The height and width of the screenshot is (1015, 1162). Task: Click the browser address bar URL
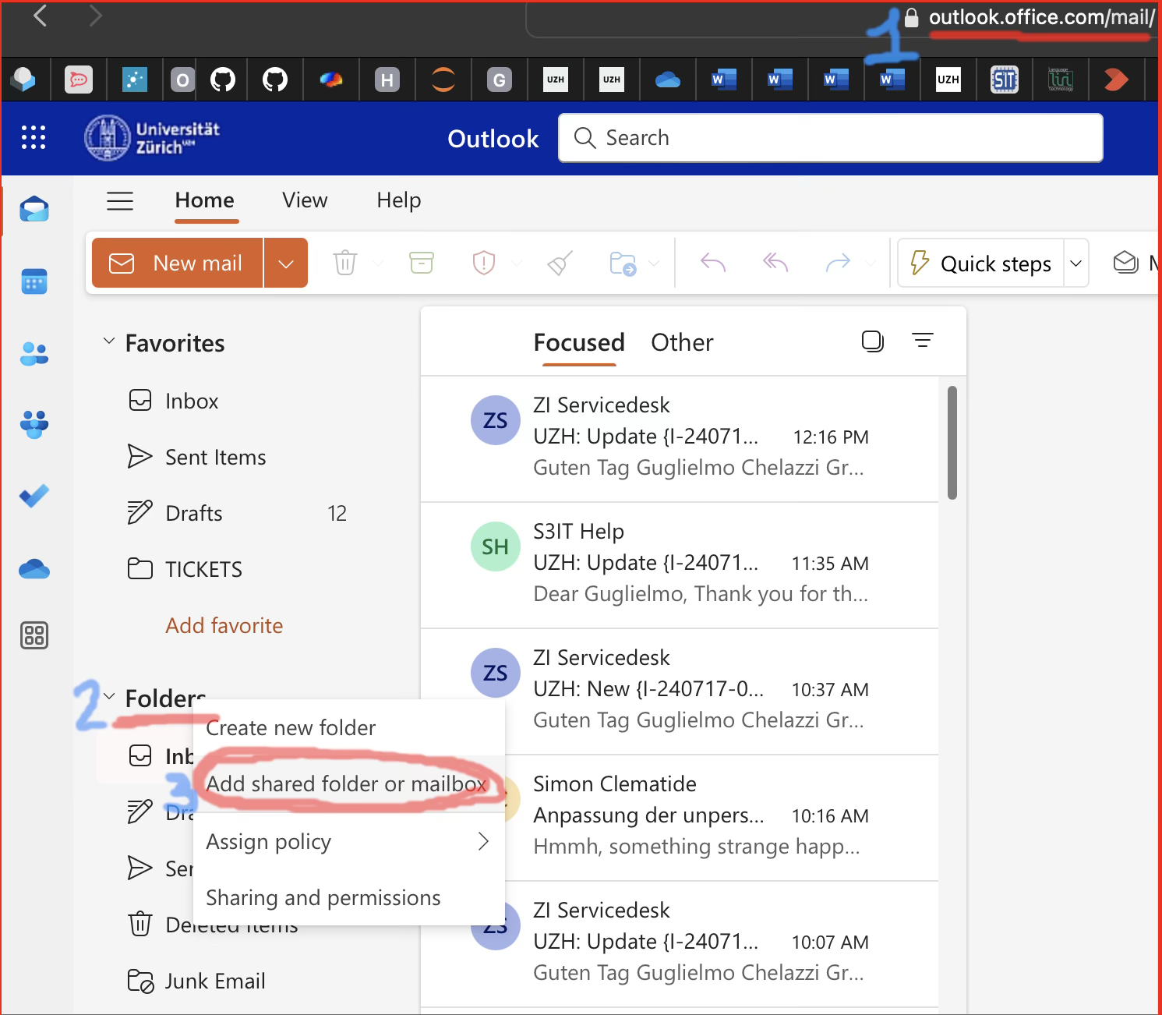[x=1041, y=17]
